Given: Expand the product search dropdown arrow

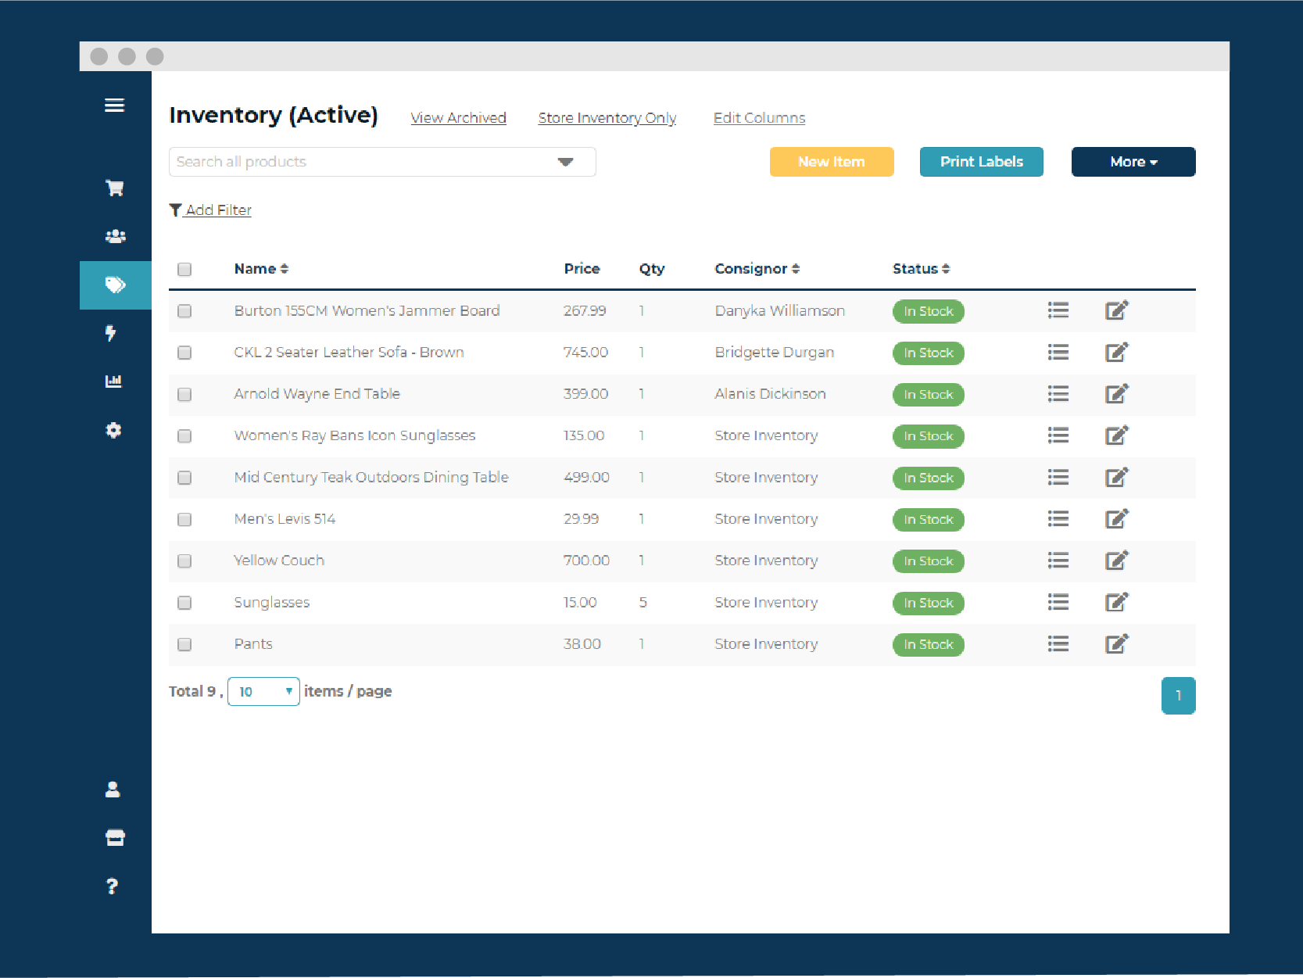Looking at the screenshot, I should pos(565,162).
